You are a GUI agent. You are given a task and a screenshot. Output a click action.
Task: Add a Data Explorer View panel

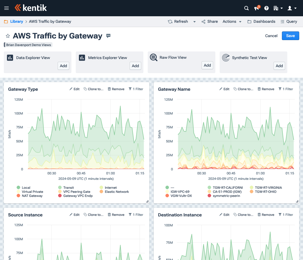coord(63,66)
